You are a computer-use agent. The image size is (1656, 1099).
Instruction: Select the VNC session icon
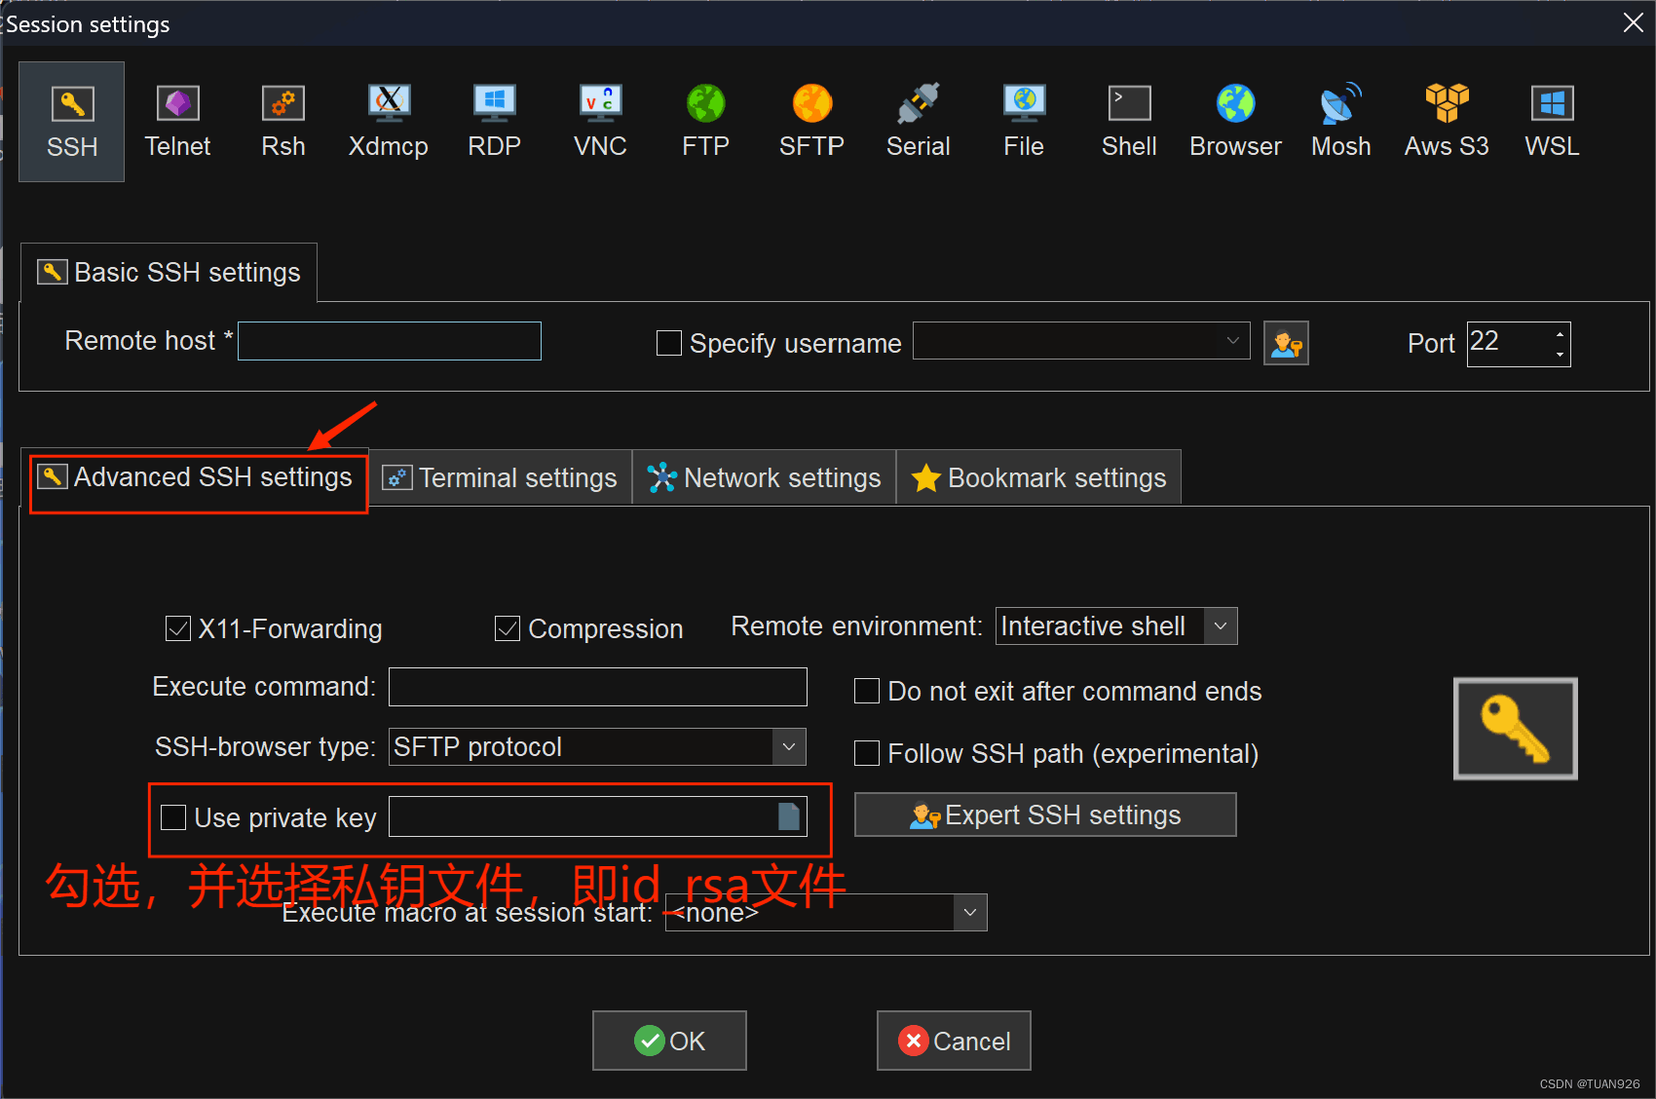[x=600, y=121]
